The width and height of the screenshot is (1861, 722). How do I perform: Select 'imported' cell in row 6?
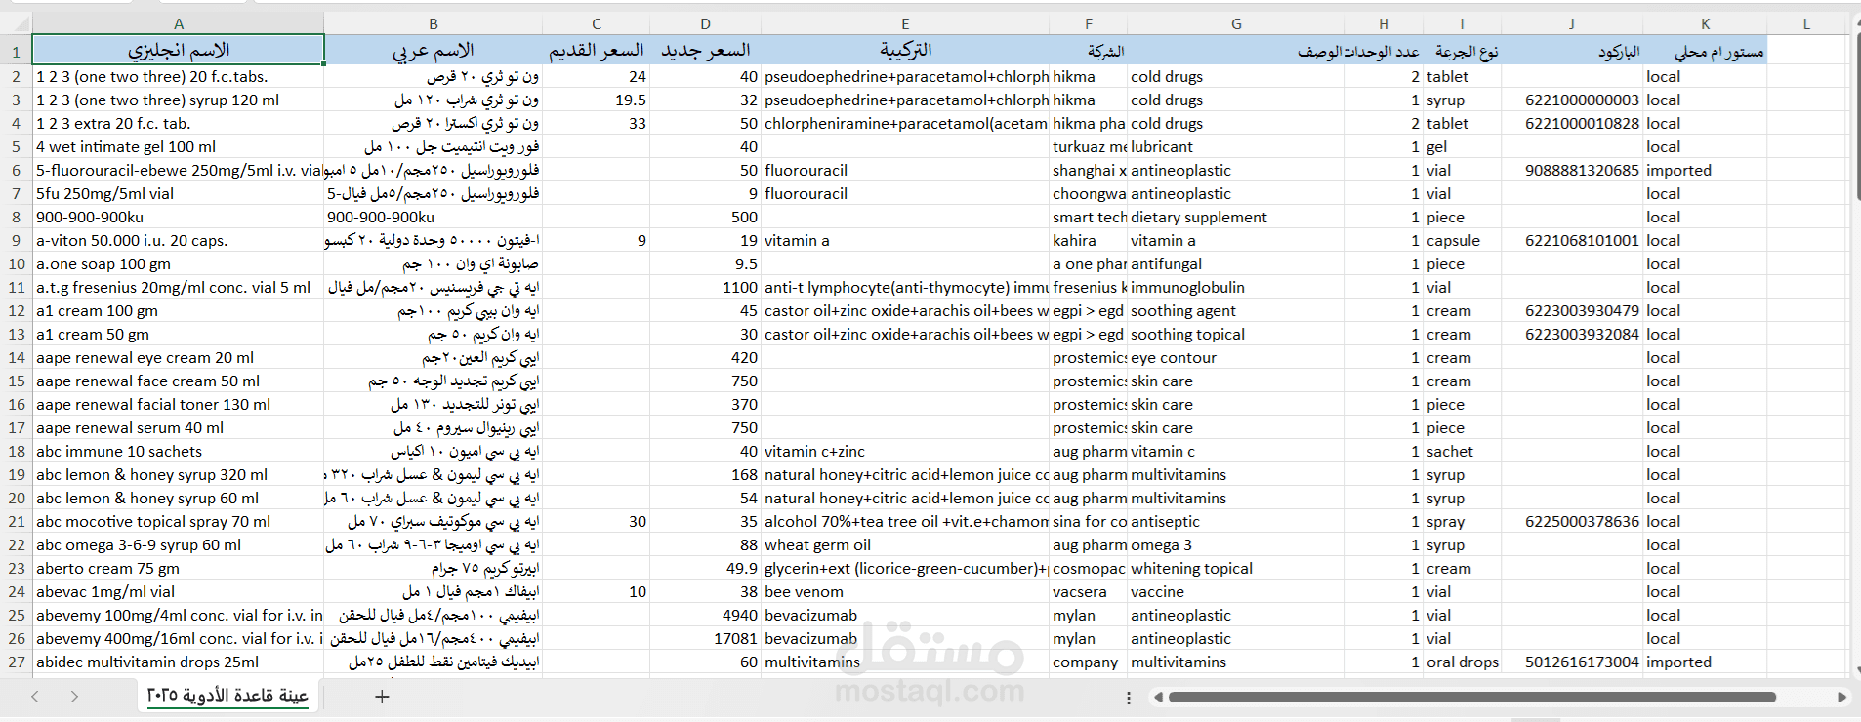1705,170
